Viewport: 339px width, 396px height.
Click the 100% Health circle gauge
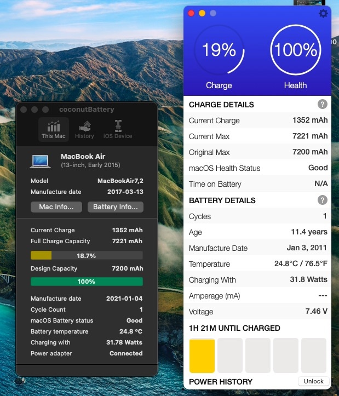296,49
